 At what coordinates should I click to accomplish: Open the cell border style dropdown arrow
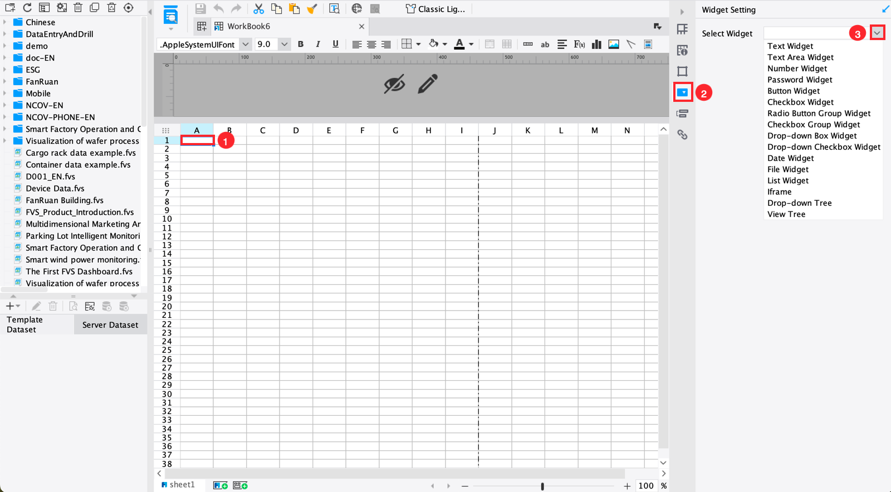[x=418, y=45]
